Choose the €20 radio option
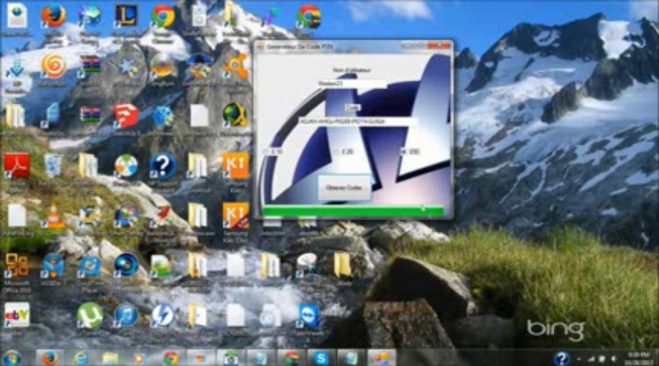659x366 pixels. tap(343, 151)
